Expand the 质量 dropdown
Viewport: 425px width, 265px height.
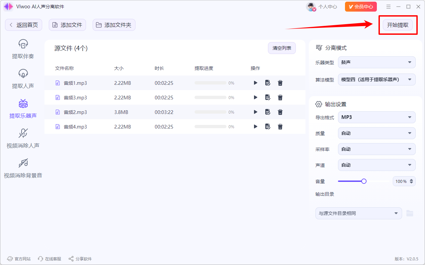click(377, 133)
